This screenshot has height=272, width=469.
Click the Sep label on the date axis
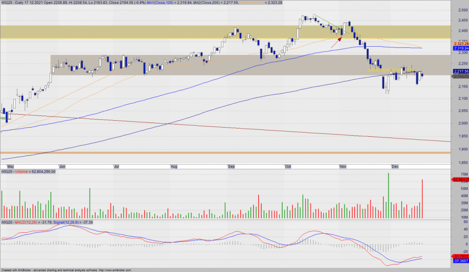(233, 166)
